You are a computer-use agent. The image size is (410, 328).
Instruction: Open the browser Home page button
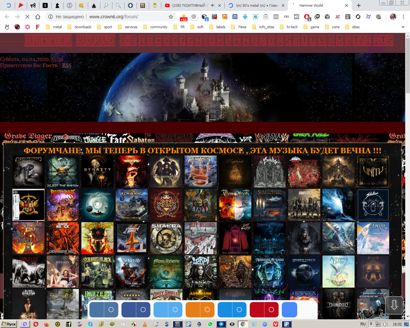pyautogui.click(x=38, y=17)
